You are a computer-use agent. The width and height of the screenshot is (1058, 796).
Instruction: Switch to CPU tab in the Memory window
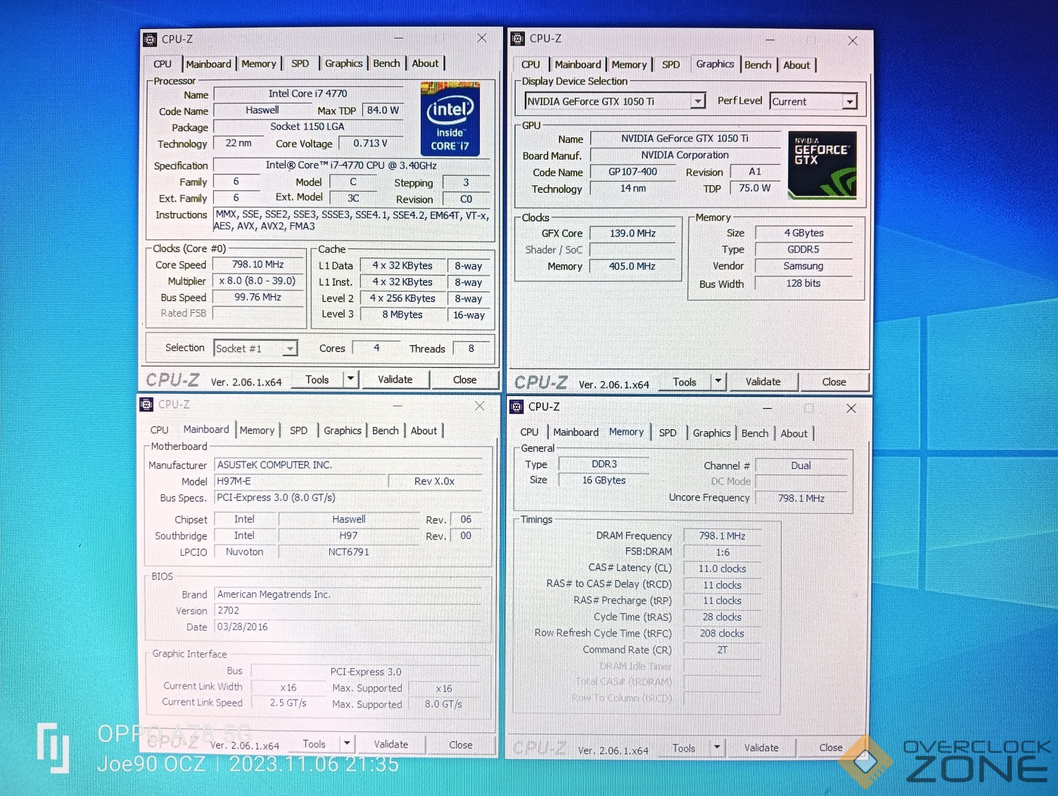(529, 432)
